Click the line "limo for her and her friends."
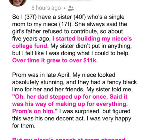The width and height of the screenshot is (149, 140). (48, 90)
